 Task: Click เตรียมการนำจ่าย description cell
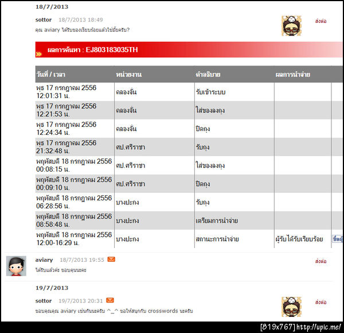tap(234, 220)
